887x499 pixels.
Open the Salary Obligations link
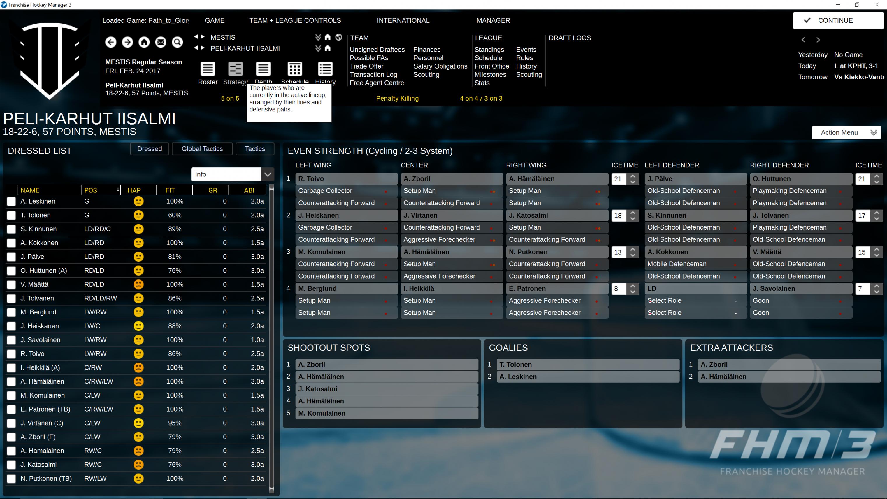(440, 66)
